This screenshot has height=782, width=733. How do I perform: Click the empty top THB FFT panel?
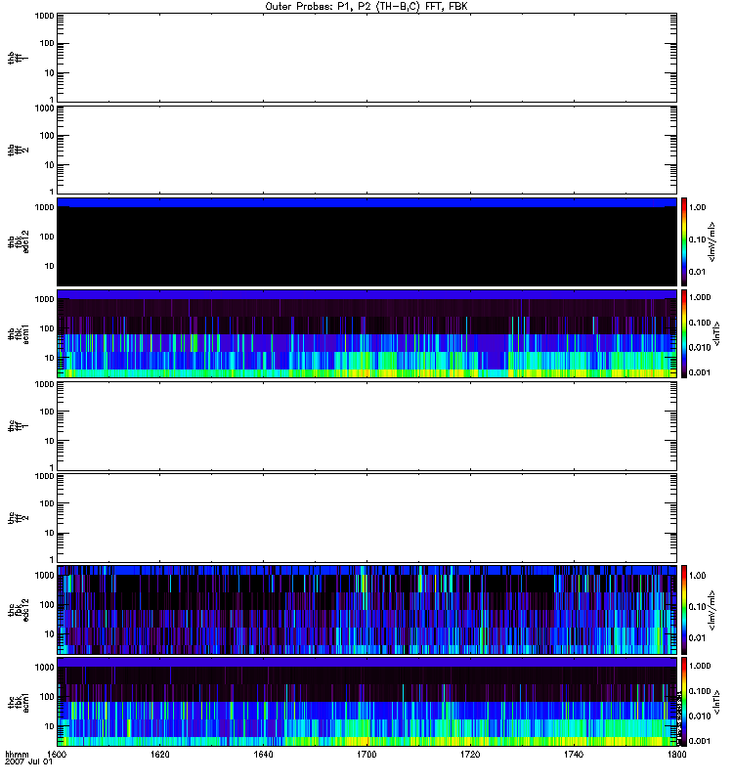click(x=366, y=57)
